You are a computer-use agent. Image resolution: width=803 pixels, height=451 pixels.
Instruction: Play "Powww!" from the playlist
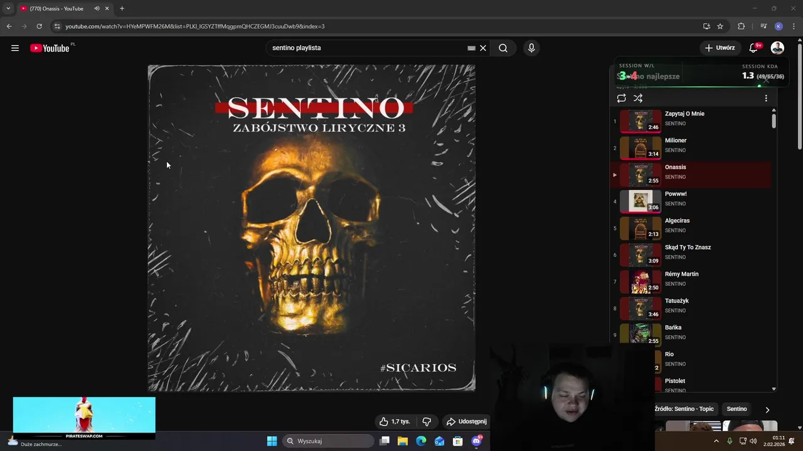tap(690, 201)
